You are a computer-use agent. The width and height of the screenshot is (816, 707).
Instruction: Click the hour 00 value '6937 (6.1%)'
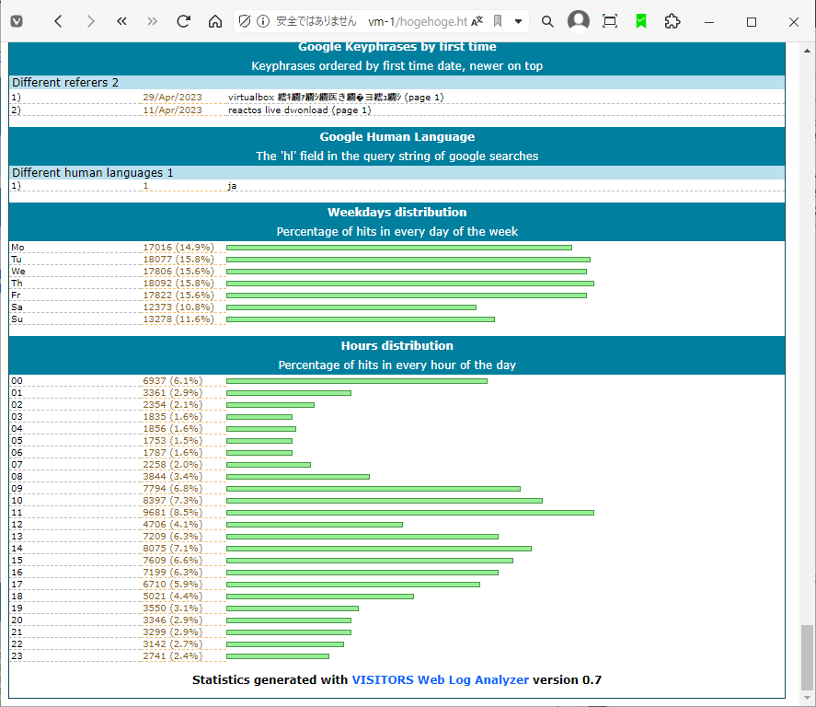point(173,381)
